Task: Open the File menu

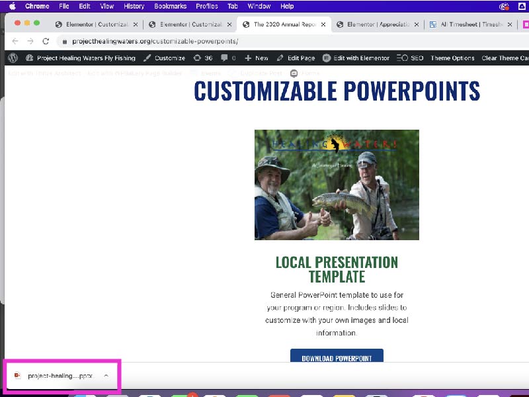Action: (63, 6)
